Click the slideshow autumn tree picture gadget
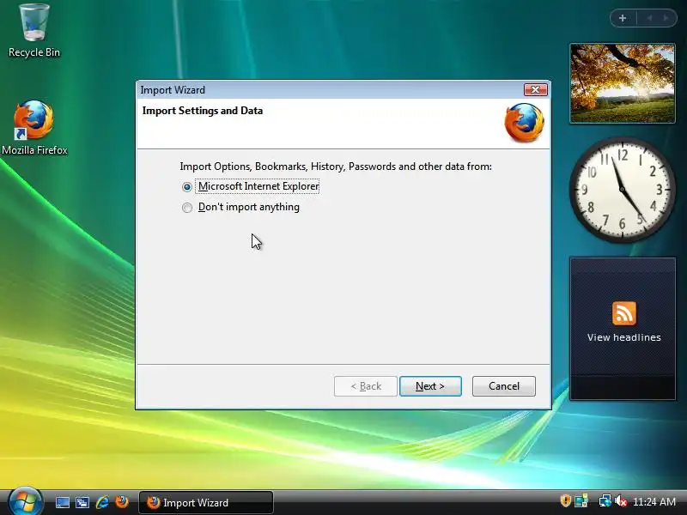687x515 pixels. 623,83
